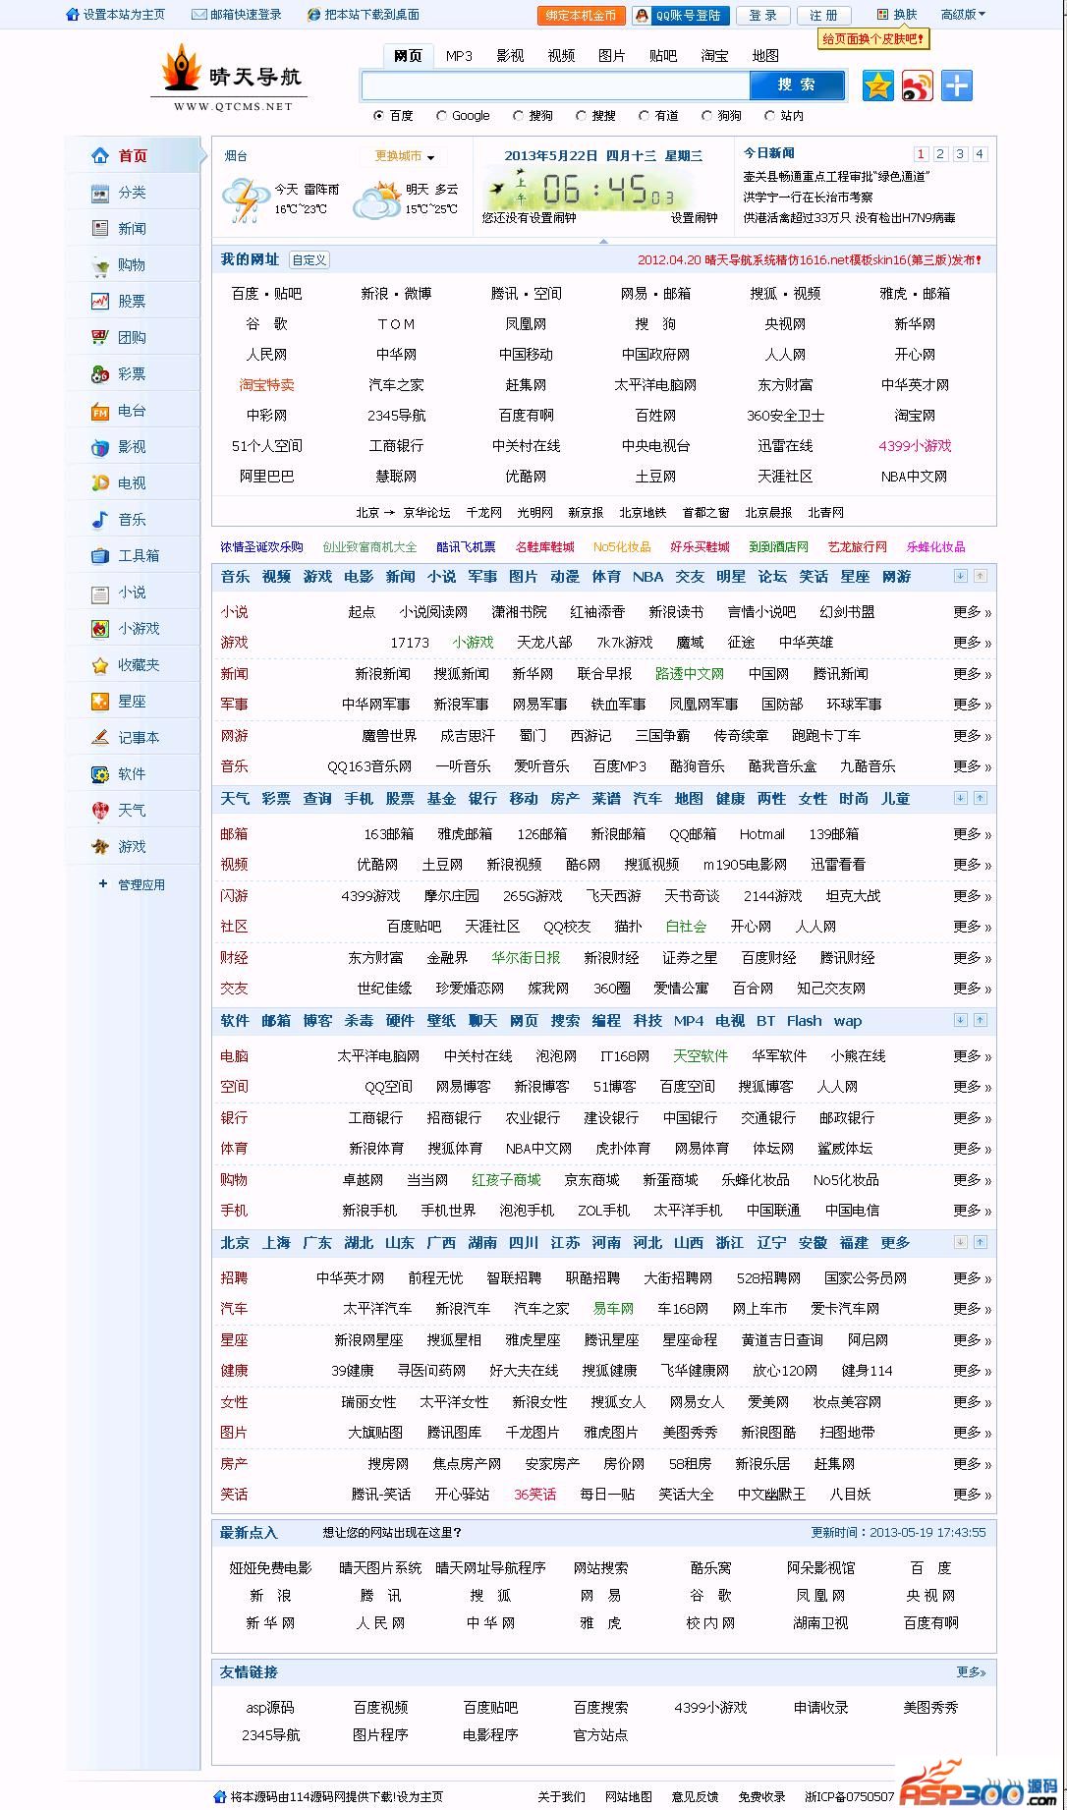This screenshot has height=1810, width=1067.
Task: Switch to the 网页 search tab
Action: click(408, 56)
